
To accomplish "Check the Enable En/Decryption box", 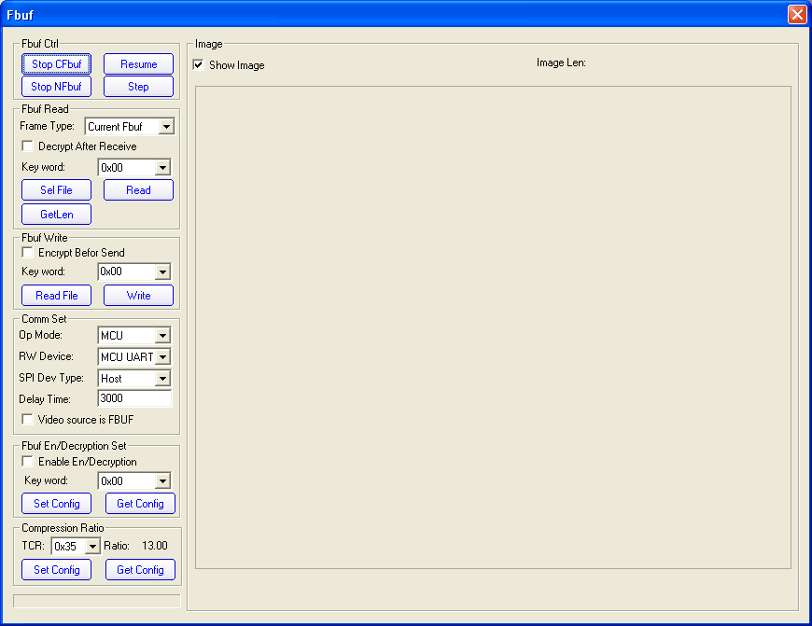I will [x=27, y=462].
